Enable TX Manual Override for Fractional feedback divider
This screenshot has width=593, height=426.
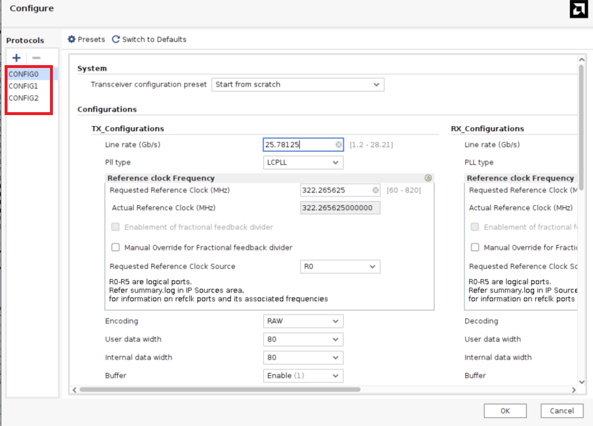[116, 248]
